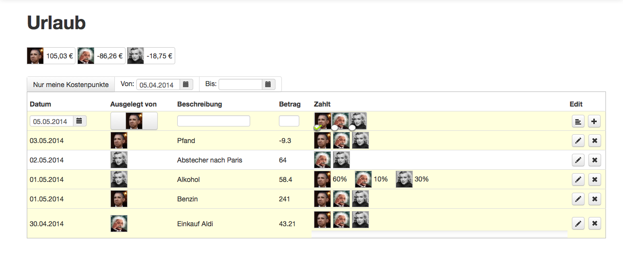Remove the Benzin expense row
Image resolution: width=623 pixels, height=270 pixels.
pos(594,199)
